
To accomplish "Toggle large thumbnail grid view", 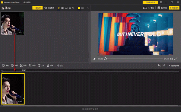I will (x=79, y=8).
